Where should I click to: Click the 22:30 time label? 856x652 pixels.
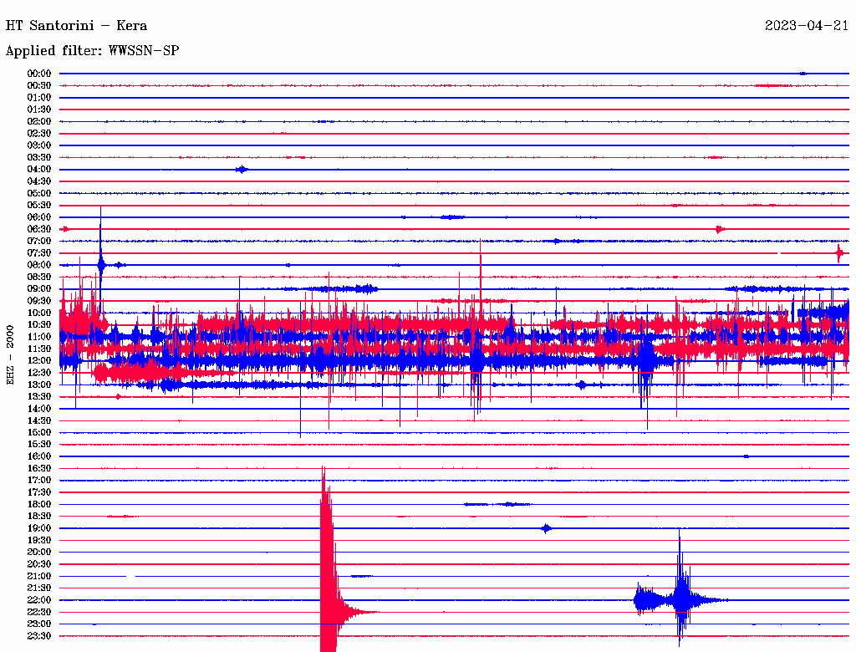(x=39, y=612)
